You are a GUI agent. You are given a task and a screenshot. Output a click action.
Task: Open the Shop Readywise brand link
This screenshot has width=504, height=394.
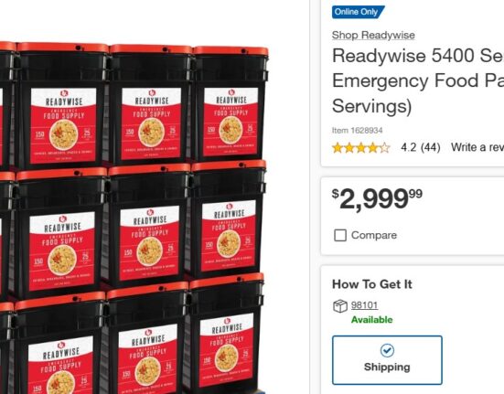(x=373, y=35)
